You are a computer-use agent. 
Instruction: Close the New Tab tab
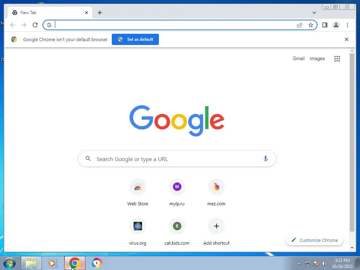86,13
